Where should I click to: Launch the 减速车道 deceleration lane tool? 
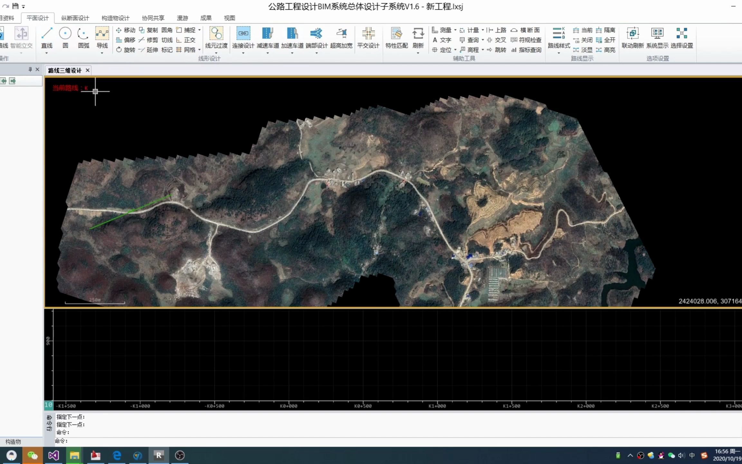[x=267, y=36]
